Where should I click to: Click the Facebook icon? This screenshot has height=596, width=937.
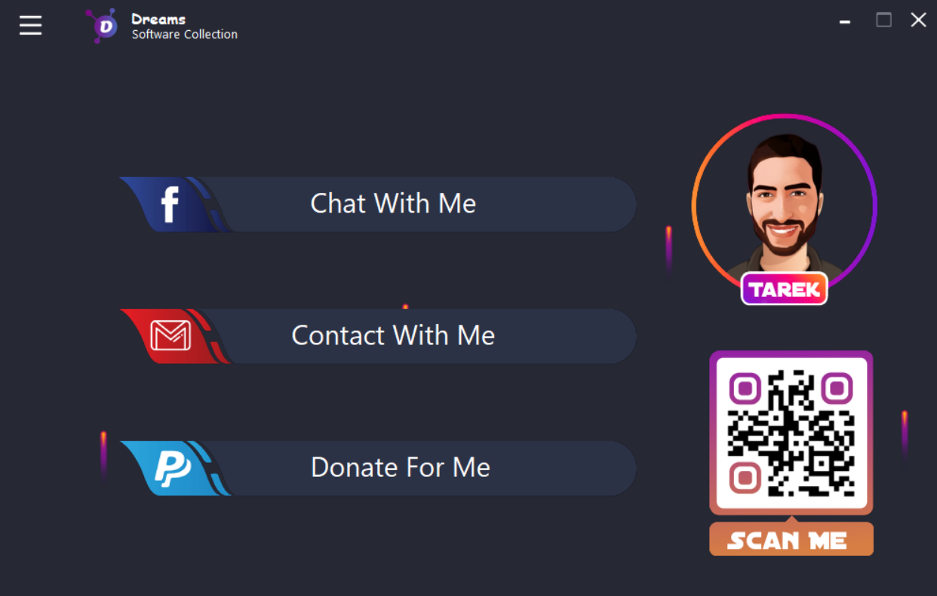click(x=171, y=204)
